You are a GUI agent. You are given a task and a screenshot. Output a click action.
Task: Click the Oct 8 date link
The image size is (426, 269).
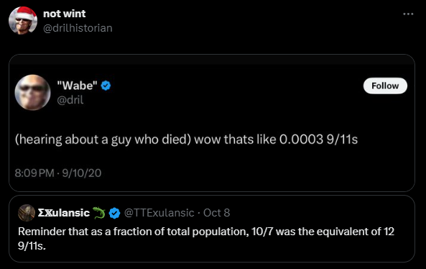[x=216, y=213]
